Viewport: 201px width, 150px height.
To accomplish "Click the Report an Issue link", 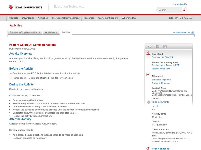I will 160,149.
